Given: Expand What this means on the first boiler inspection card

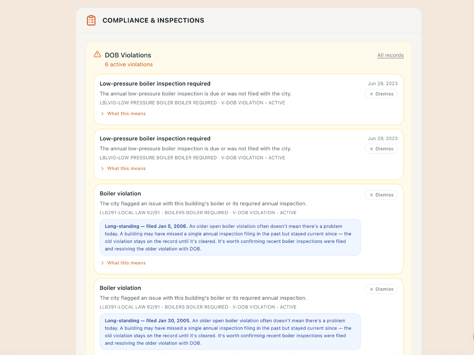Looking at the screenshot, I should pos(123,114).
